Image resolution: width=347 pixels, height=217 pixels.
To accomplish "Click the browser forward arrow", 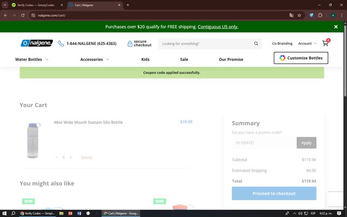I will tap(14, 15).
